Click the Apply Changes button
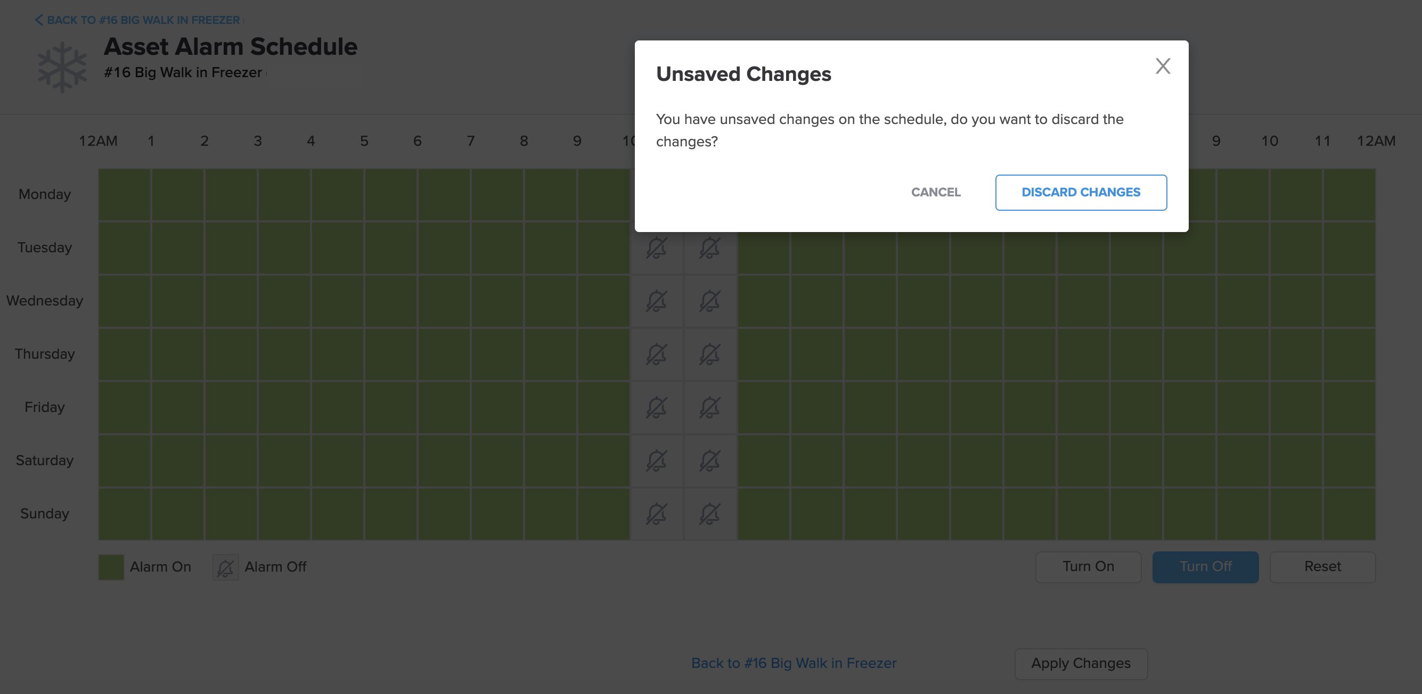1422x694 pixels. coord(1081,663)
